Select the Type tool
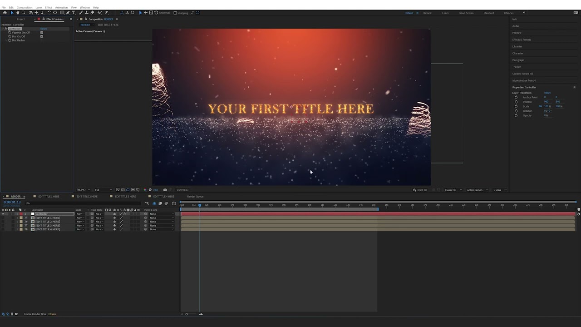 click(x=74, y=13)
